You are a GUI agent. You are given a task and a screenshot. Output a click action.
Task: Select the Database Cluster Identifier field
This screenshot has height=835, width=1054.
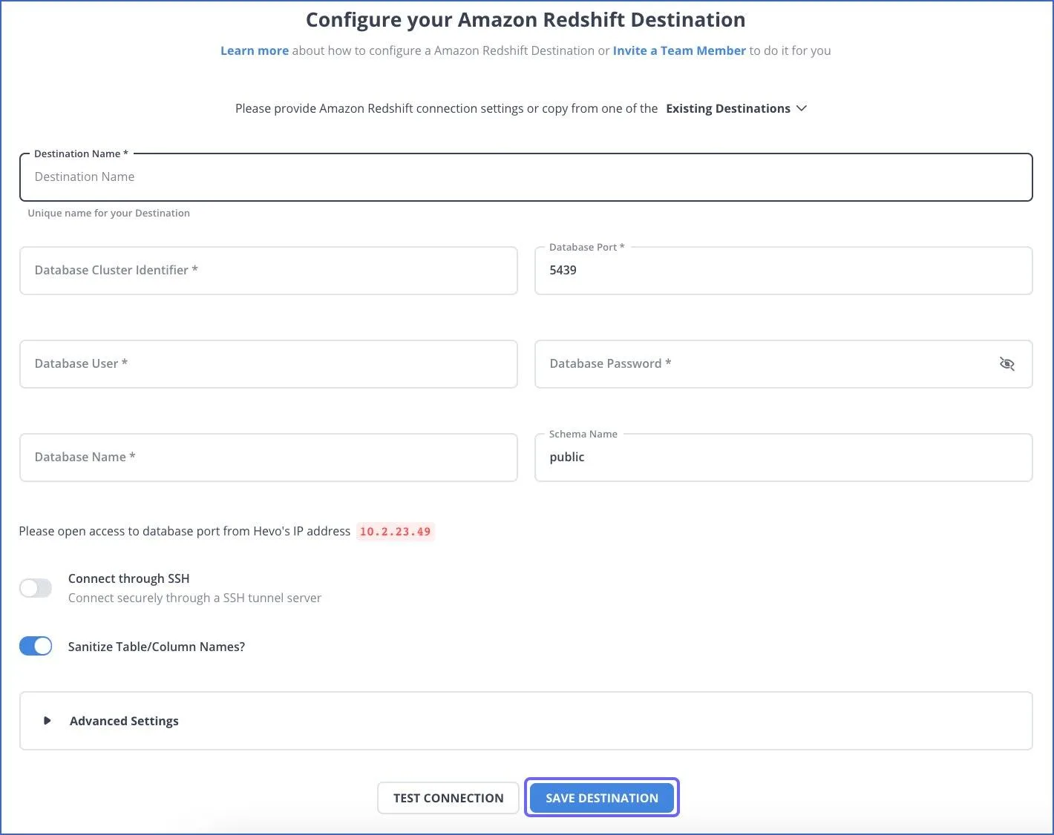pos(269,270)
